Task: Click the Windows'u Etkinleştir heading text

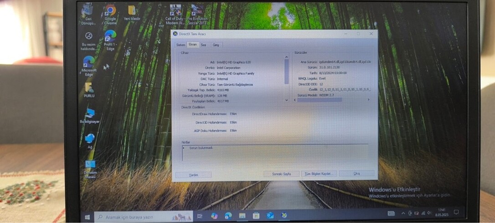Action: click(395, 189)
